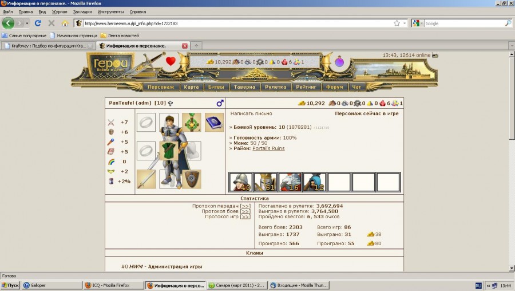515x291 pixels.
Task: Click the green cross amulet artifact
Action: pos(192,123)
